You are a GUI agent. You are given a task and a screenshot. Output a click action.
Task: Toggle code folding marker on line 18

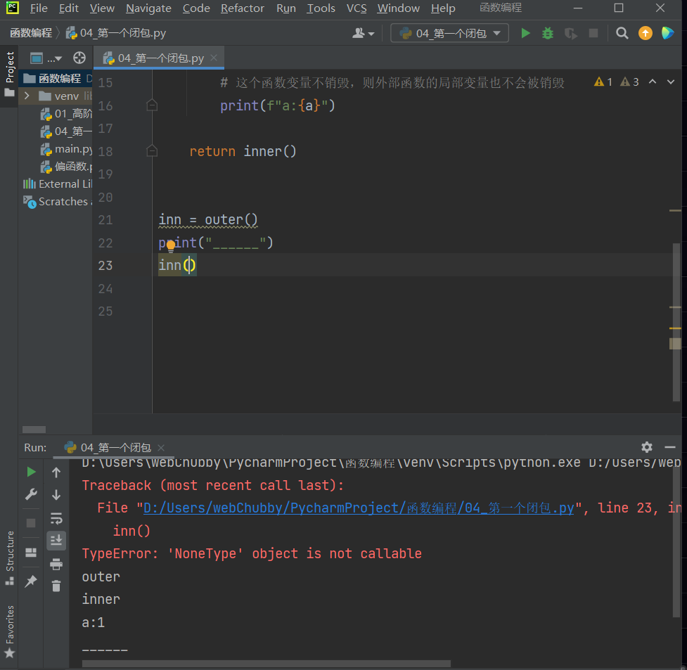point(152,151)
